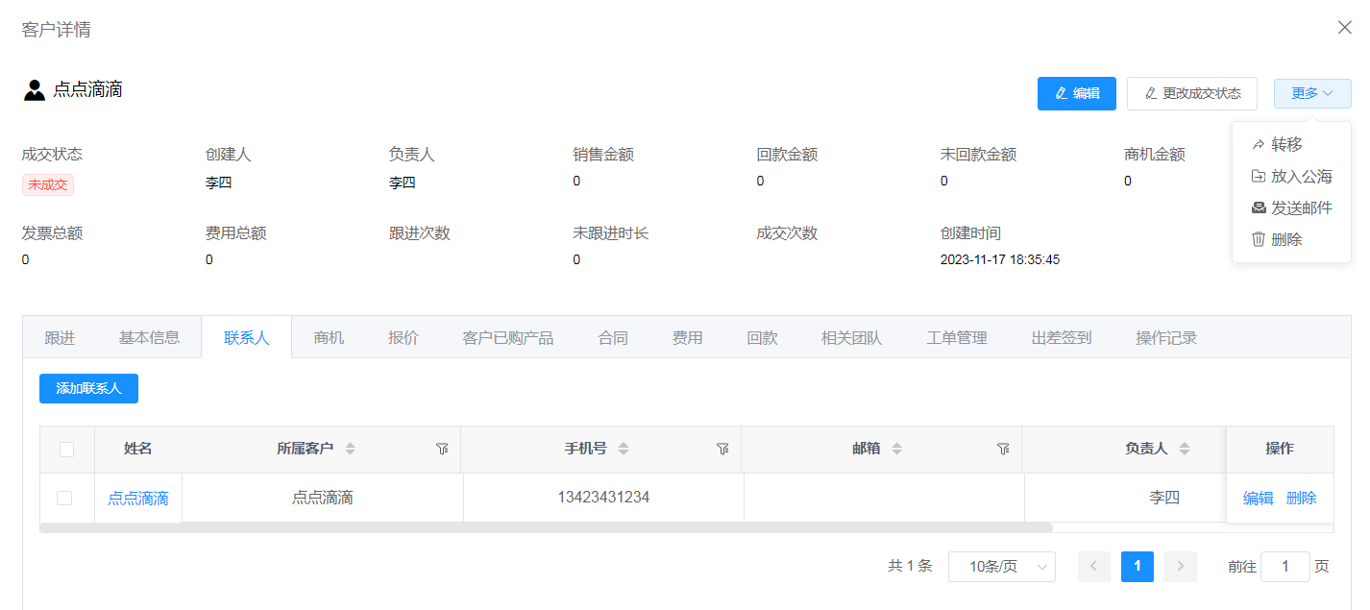Sort by 所属客户 column arrows

[x=351, y=449]
